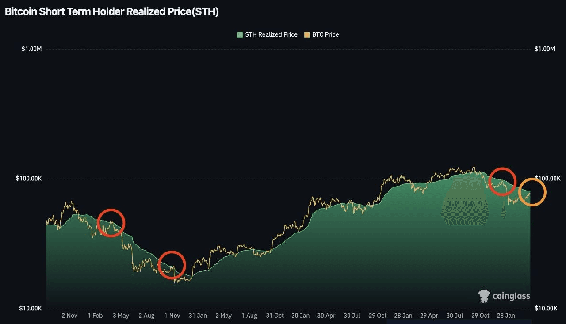Click the lowest red circle near 1 Nov
566x324 pixels.
172,265
